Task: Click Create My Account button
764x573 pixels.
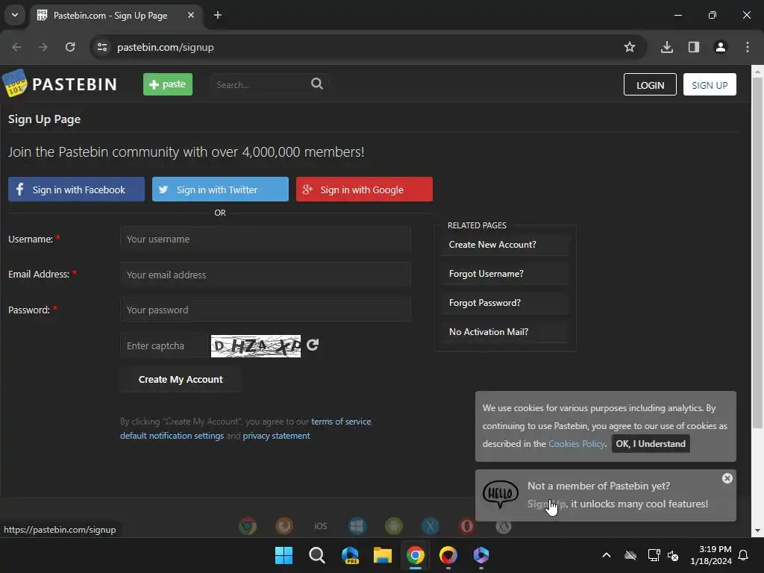Action: pyautogui.click(x=181, y=380)
